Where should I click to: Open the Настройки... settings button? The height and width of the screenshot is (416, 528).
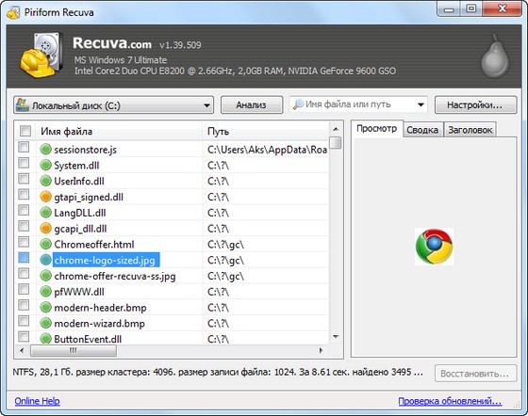click(x=475, y=105)
